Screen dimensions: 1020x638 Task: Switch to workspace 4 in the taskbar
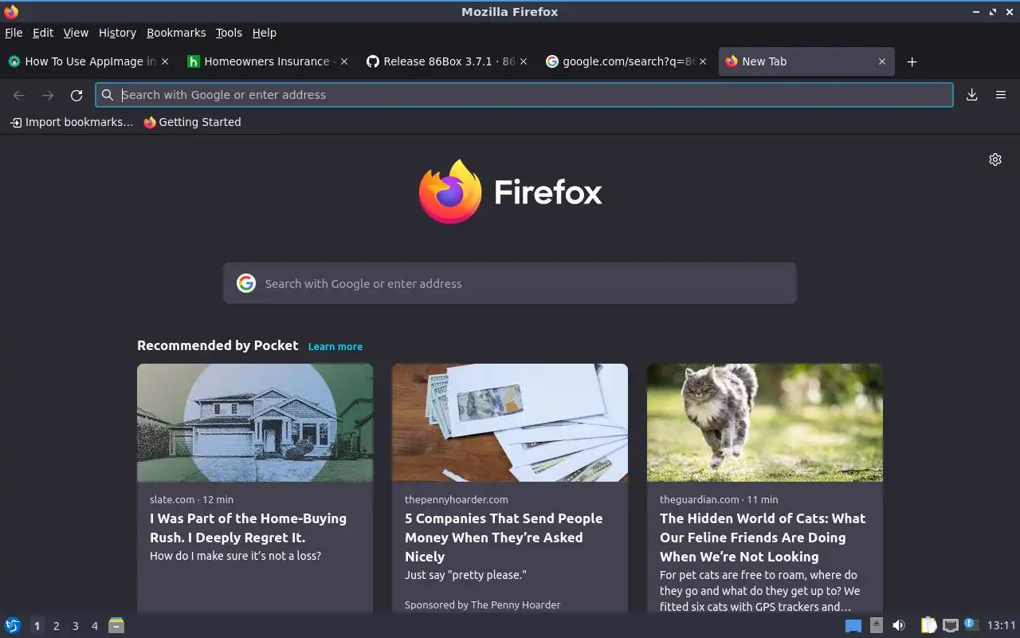[94, 626]
